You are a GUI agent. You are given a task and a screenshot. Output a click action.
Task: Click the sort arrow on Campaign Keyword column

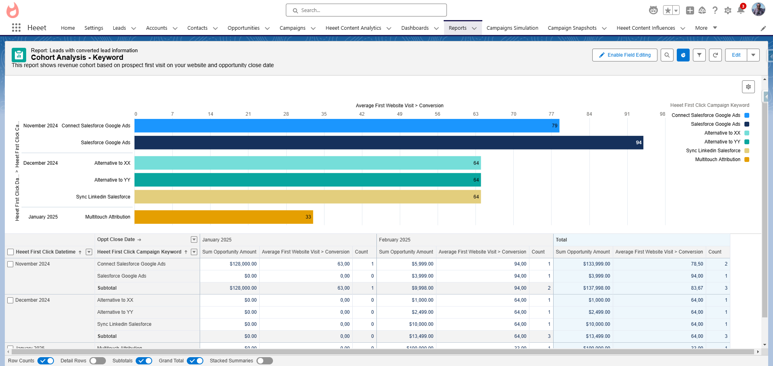[186, 252]
